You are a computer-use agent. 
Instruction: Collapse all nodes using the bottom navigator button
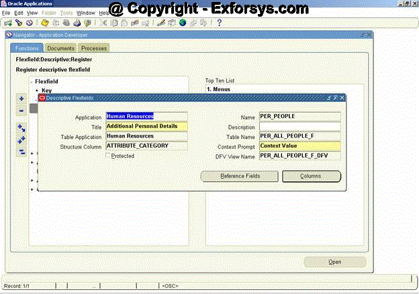(x=21, y=151)
